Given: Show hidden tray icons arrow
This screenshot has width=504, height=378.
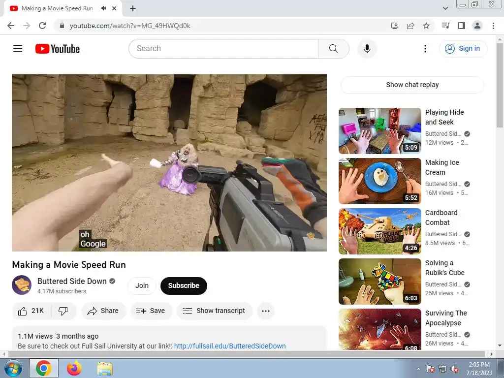Looking at the screenshot, I should [418, 369].
